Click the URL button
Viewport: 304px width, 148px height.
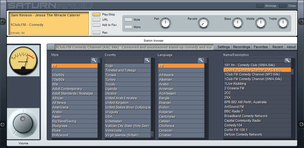[96, 20]
